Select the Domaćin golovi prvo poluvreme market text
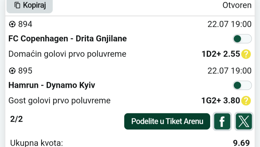Viewport: 260px width, 147px height. click(67, 54)
